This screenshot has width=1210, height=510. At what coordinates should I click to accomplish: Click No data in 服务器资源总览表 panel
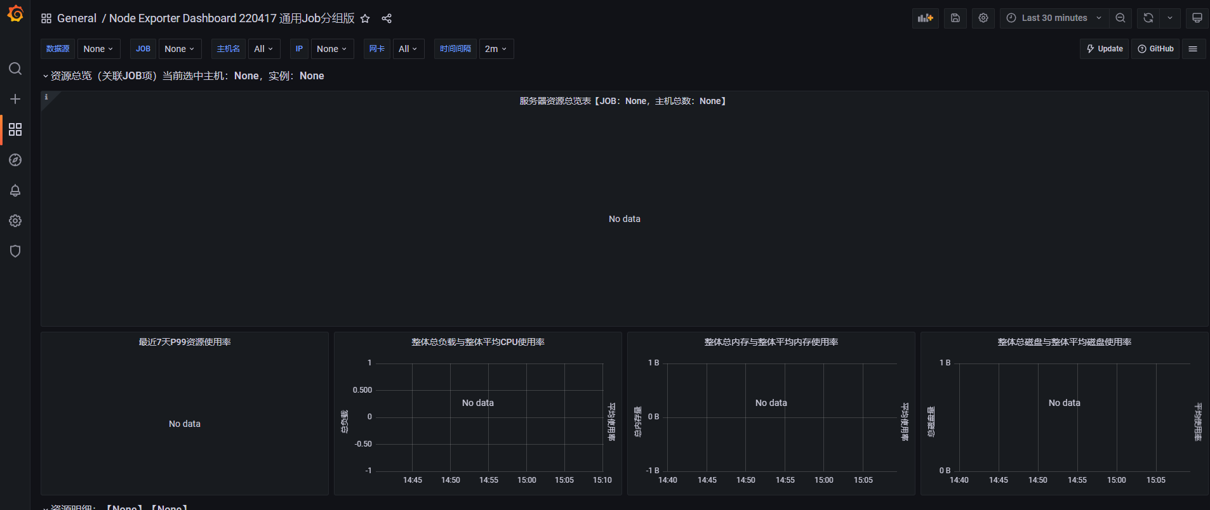click(x=625, y=219)
